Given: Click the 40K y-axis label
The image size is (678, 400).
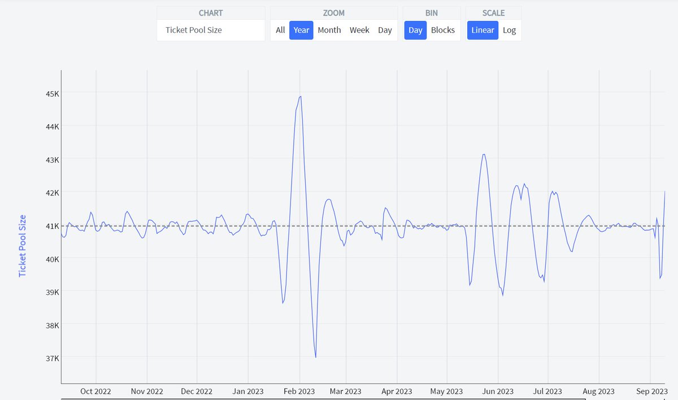Looking at the screenshot, I should tap(52, 259).
